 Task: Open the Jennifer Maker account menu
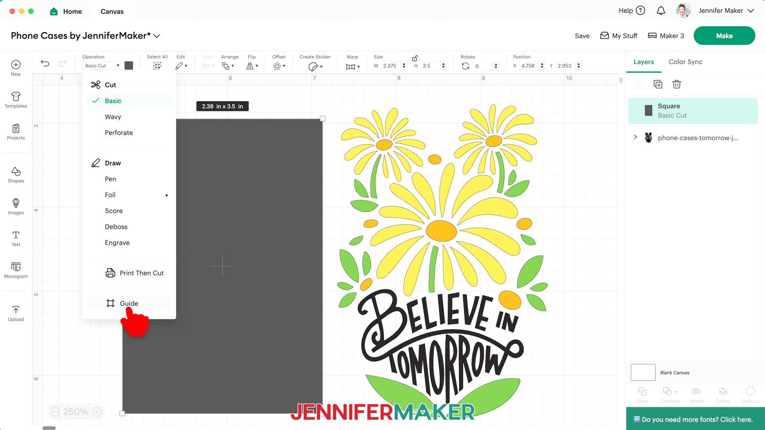(726, 10)
